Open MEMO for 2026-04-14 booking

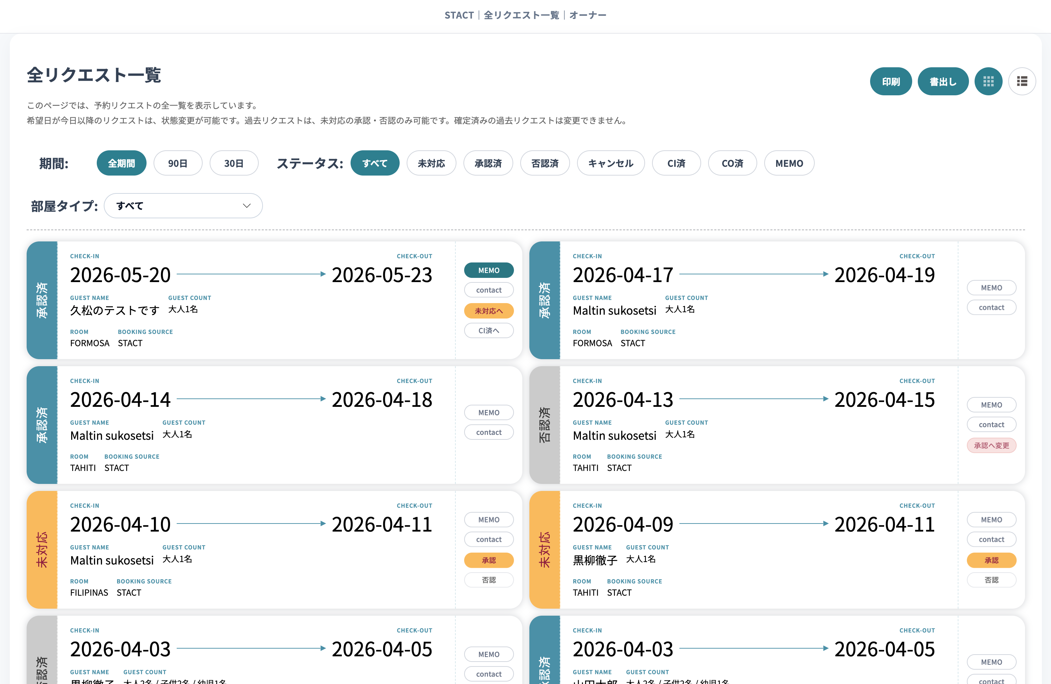coord(489,412)
